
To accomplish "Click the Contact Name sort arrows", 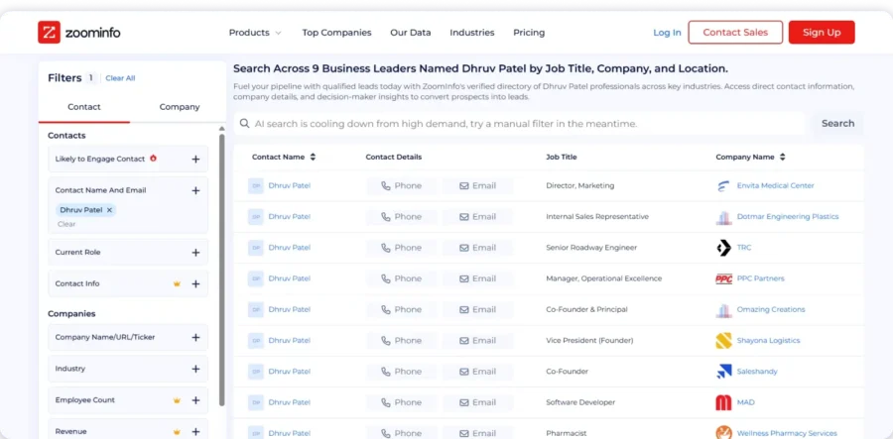I will pos(313,157).
